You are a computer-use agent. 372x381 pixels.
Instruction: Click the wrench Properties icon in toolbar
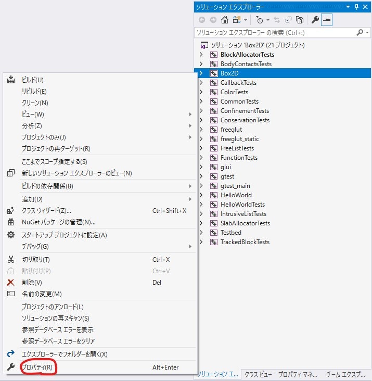point(315,20)
